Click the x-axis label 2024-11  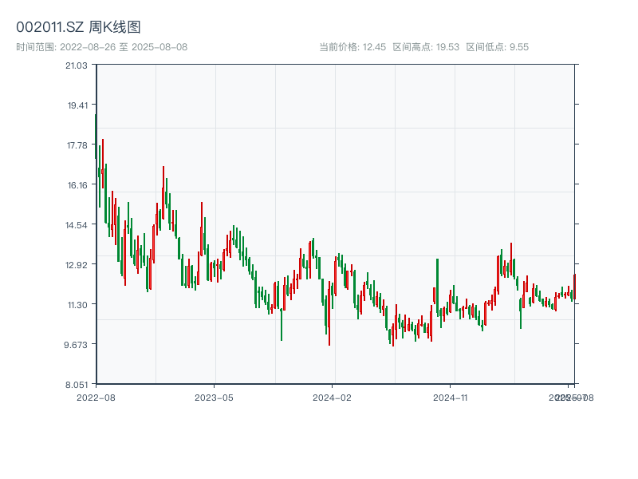pyautogui.click(x=450, y=398)
